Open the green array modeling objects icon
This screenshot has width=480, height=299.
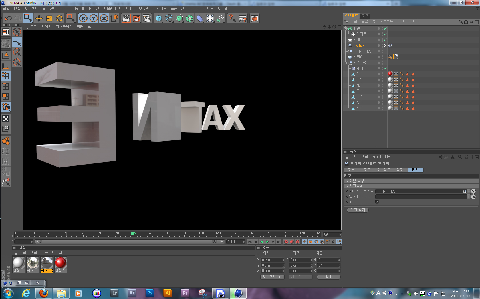click(x=189, y=19)
